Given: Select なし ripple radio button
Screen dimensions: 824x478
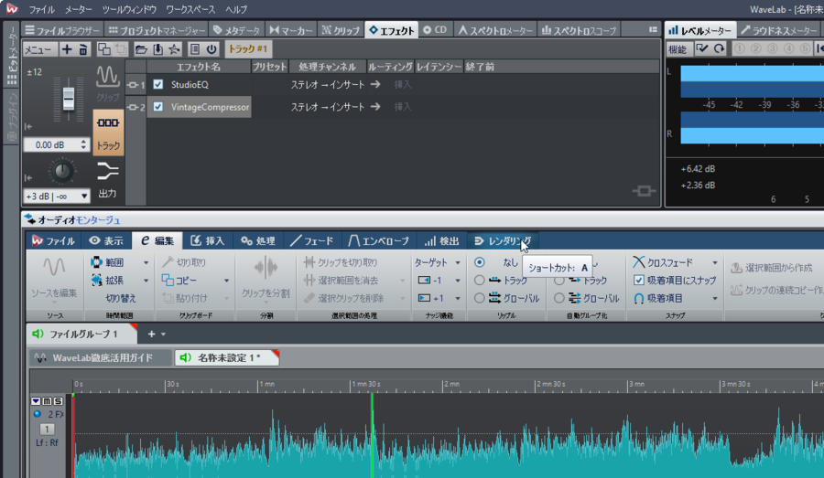Looking at the screenshot, I should coord(479,261).
